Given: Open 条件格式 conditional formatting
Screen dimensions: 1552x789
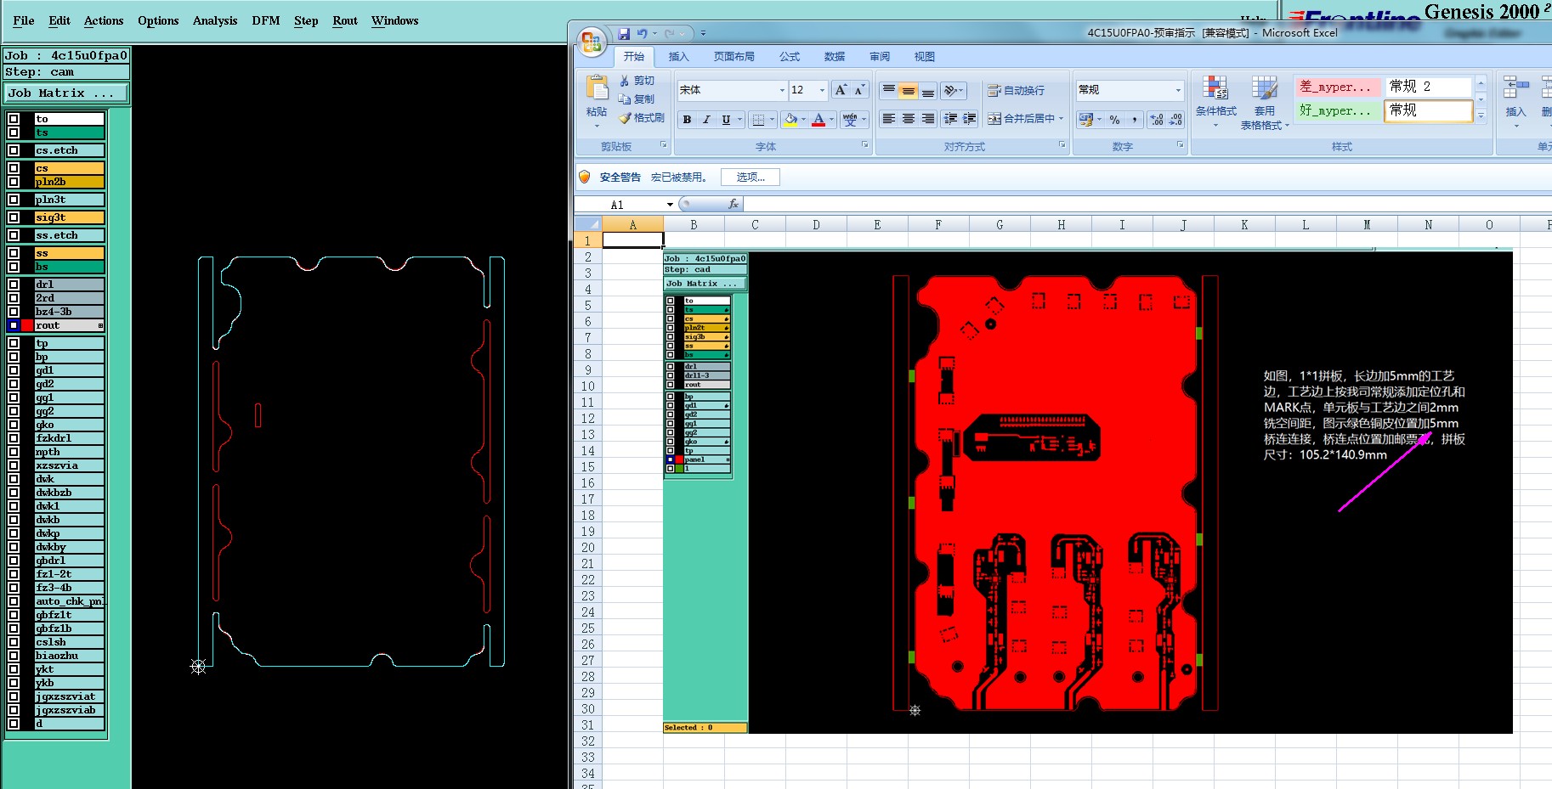Looking at the screenshot, I should 1215,101.
